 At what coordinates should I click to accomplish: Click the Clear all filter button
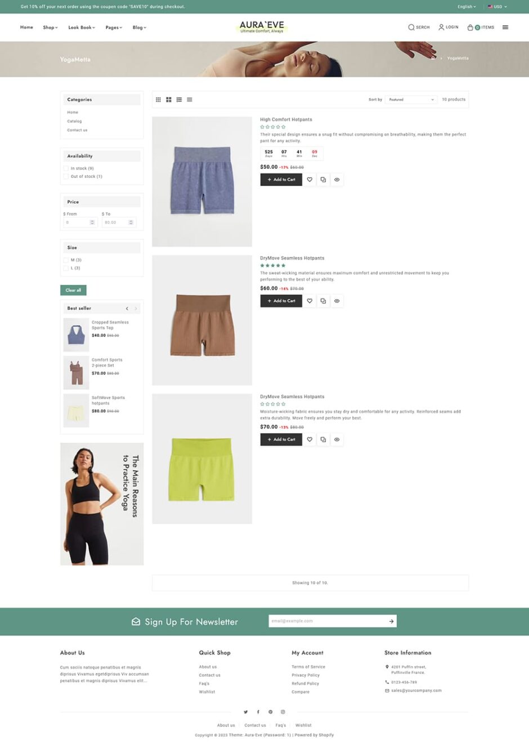(73, 290)
